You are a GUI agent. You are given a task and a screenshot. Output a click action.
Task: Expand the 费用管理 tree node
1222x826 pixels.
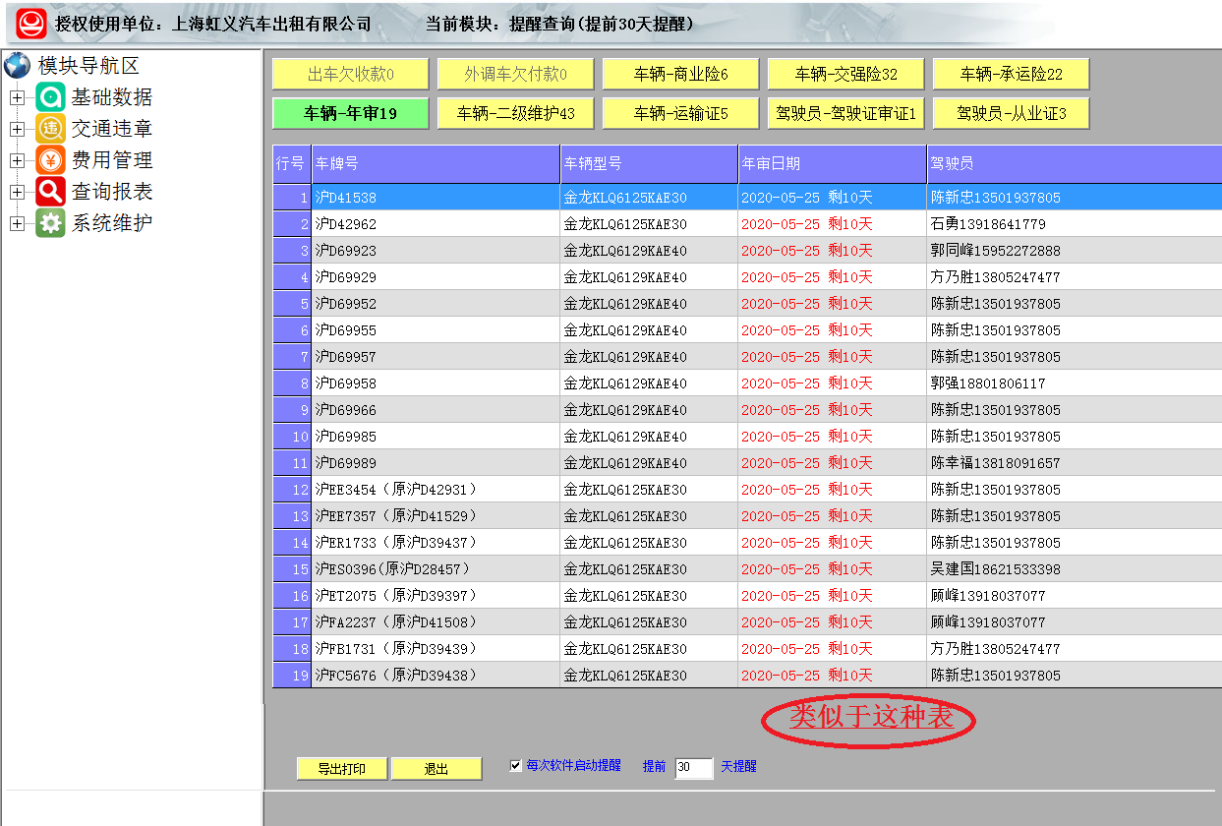point(17,160)
